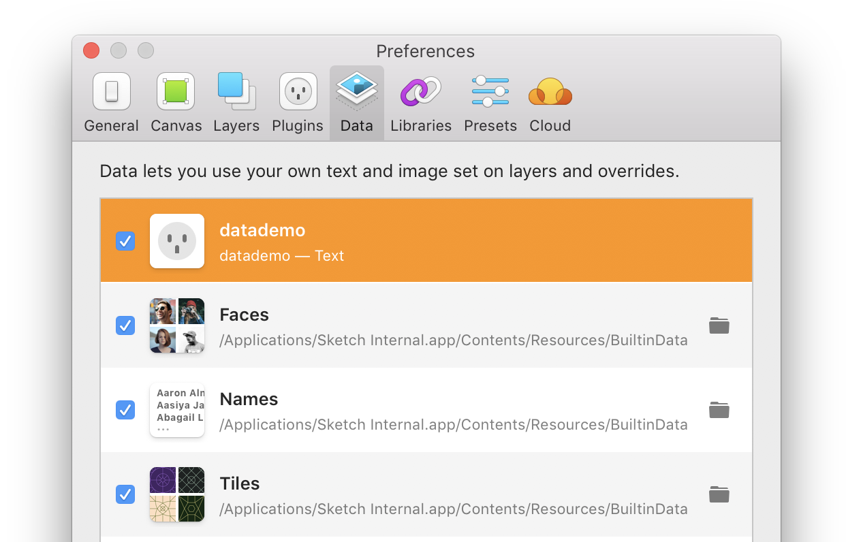Image resolution: width=846 pixels, height=542 pixels.
Task: Open the General preferences pane
Action: [x=111, y=103]
